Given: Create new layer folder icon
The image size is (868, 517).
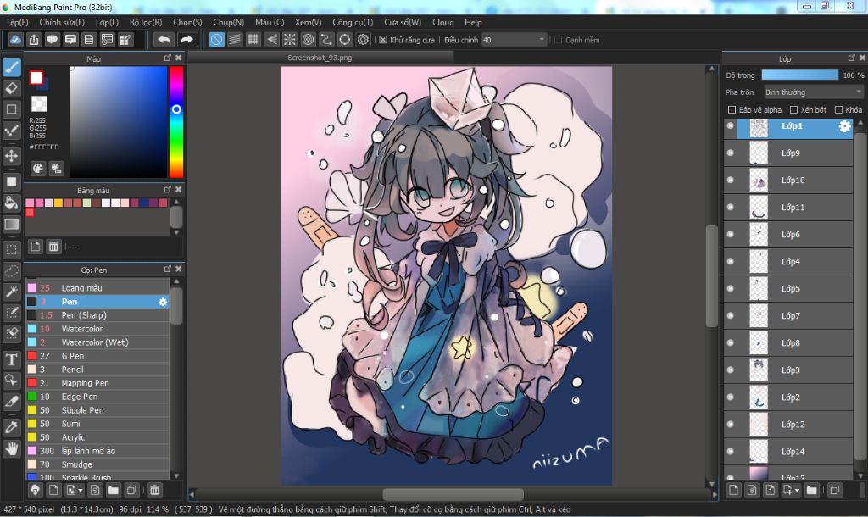Looking at the screenshot, I should click(x=811, y=491).
